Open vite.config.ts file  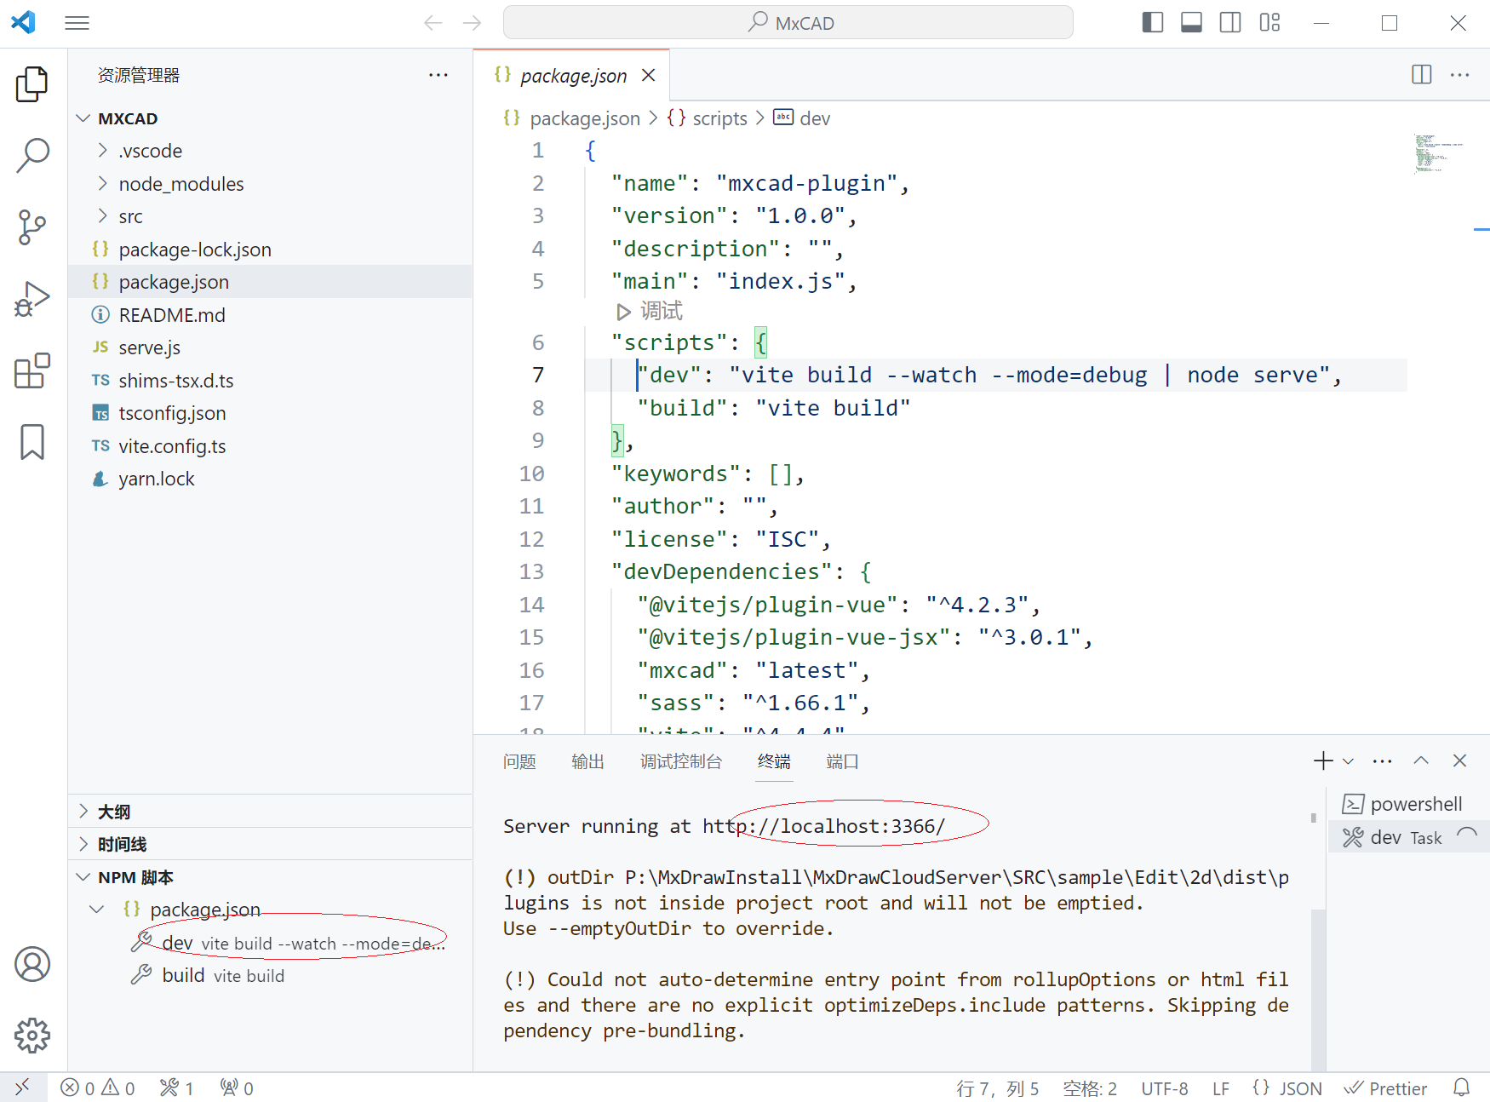pyautogui.click(x=270, y=446)
